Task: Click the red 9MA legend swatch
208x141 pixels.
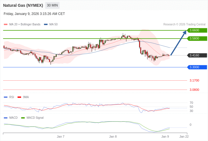Action: tap(19, 97)
